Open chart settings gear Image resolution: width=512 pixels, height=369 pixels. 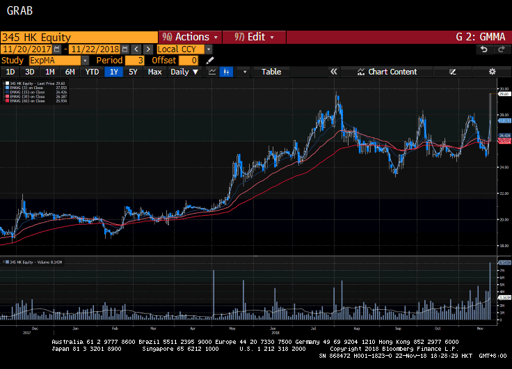click(x=492, y=72)
